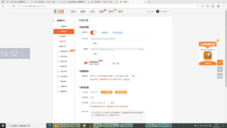Open the user account dropdown arrow
The image size is (227, 128).
pyautogui.click(x=169, y=11)
